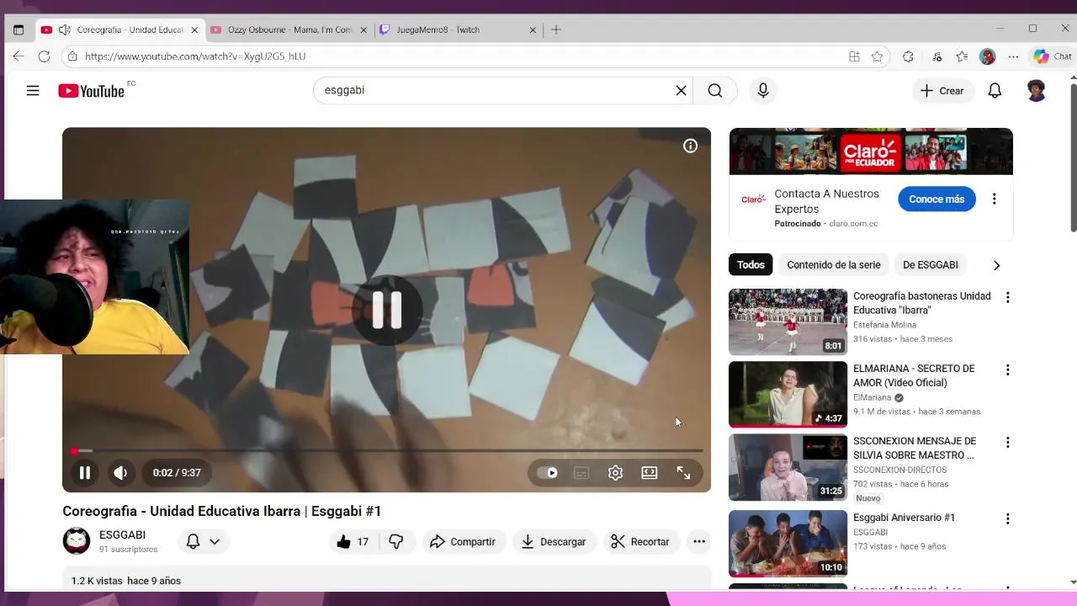
Task: Open options for ELMARIANA video
Action: (1007, 369)
